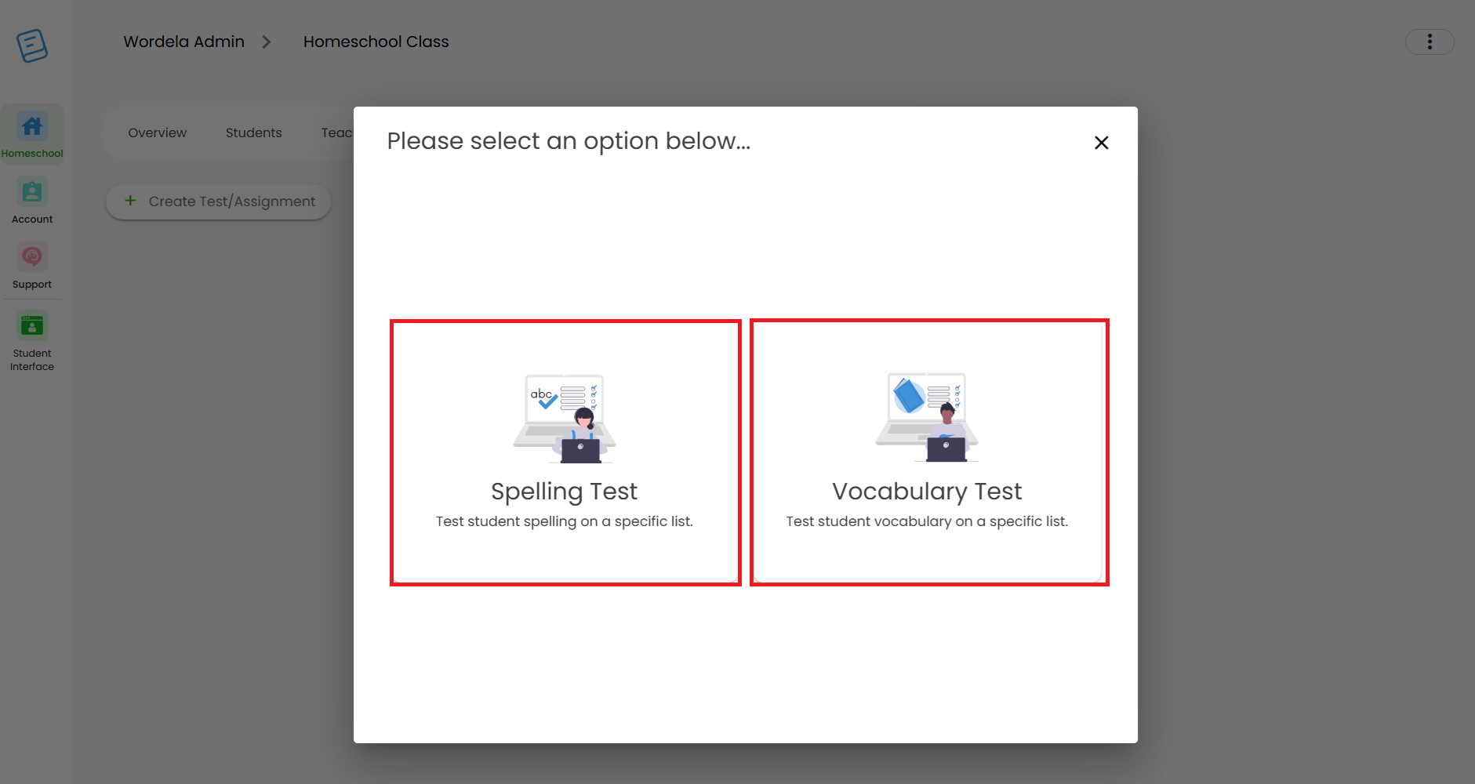This screenshot has height=784, width=1475.
Task: Choose the Spelling Test heading
Action: [564, 492]
